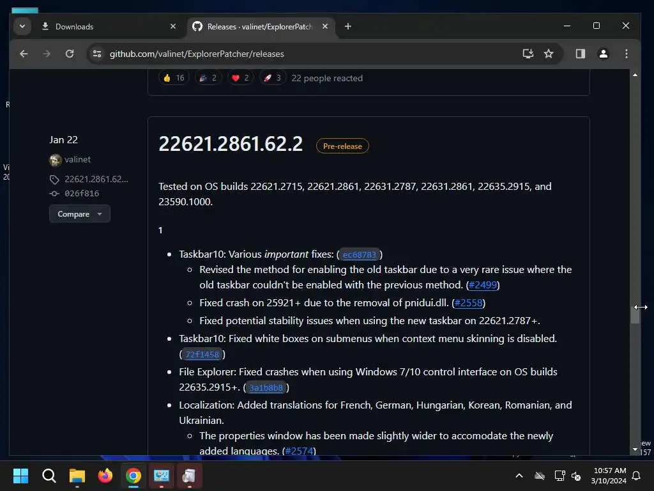Open the clock and date 10:57 AM
The width and height of the screenshot is (654, 491).
(x=609, y=476)
